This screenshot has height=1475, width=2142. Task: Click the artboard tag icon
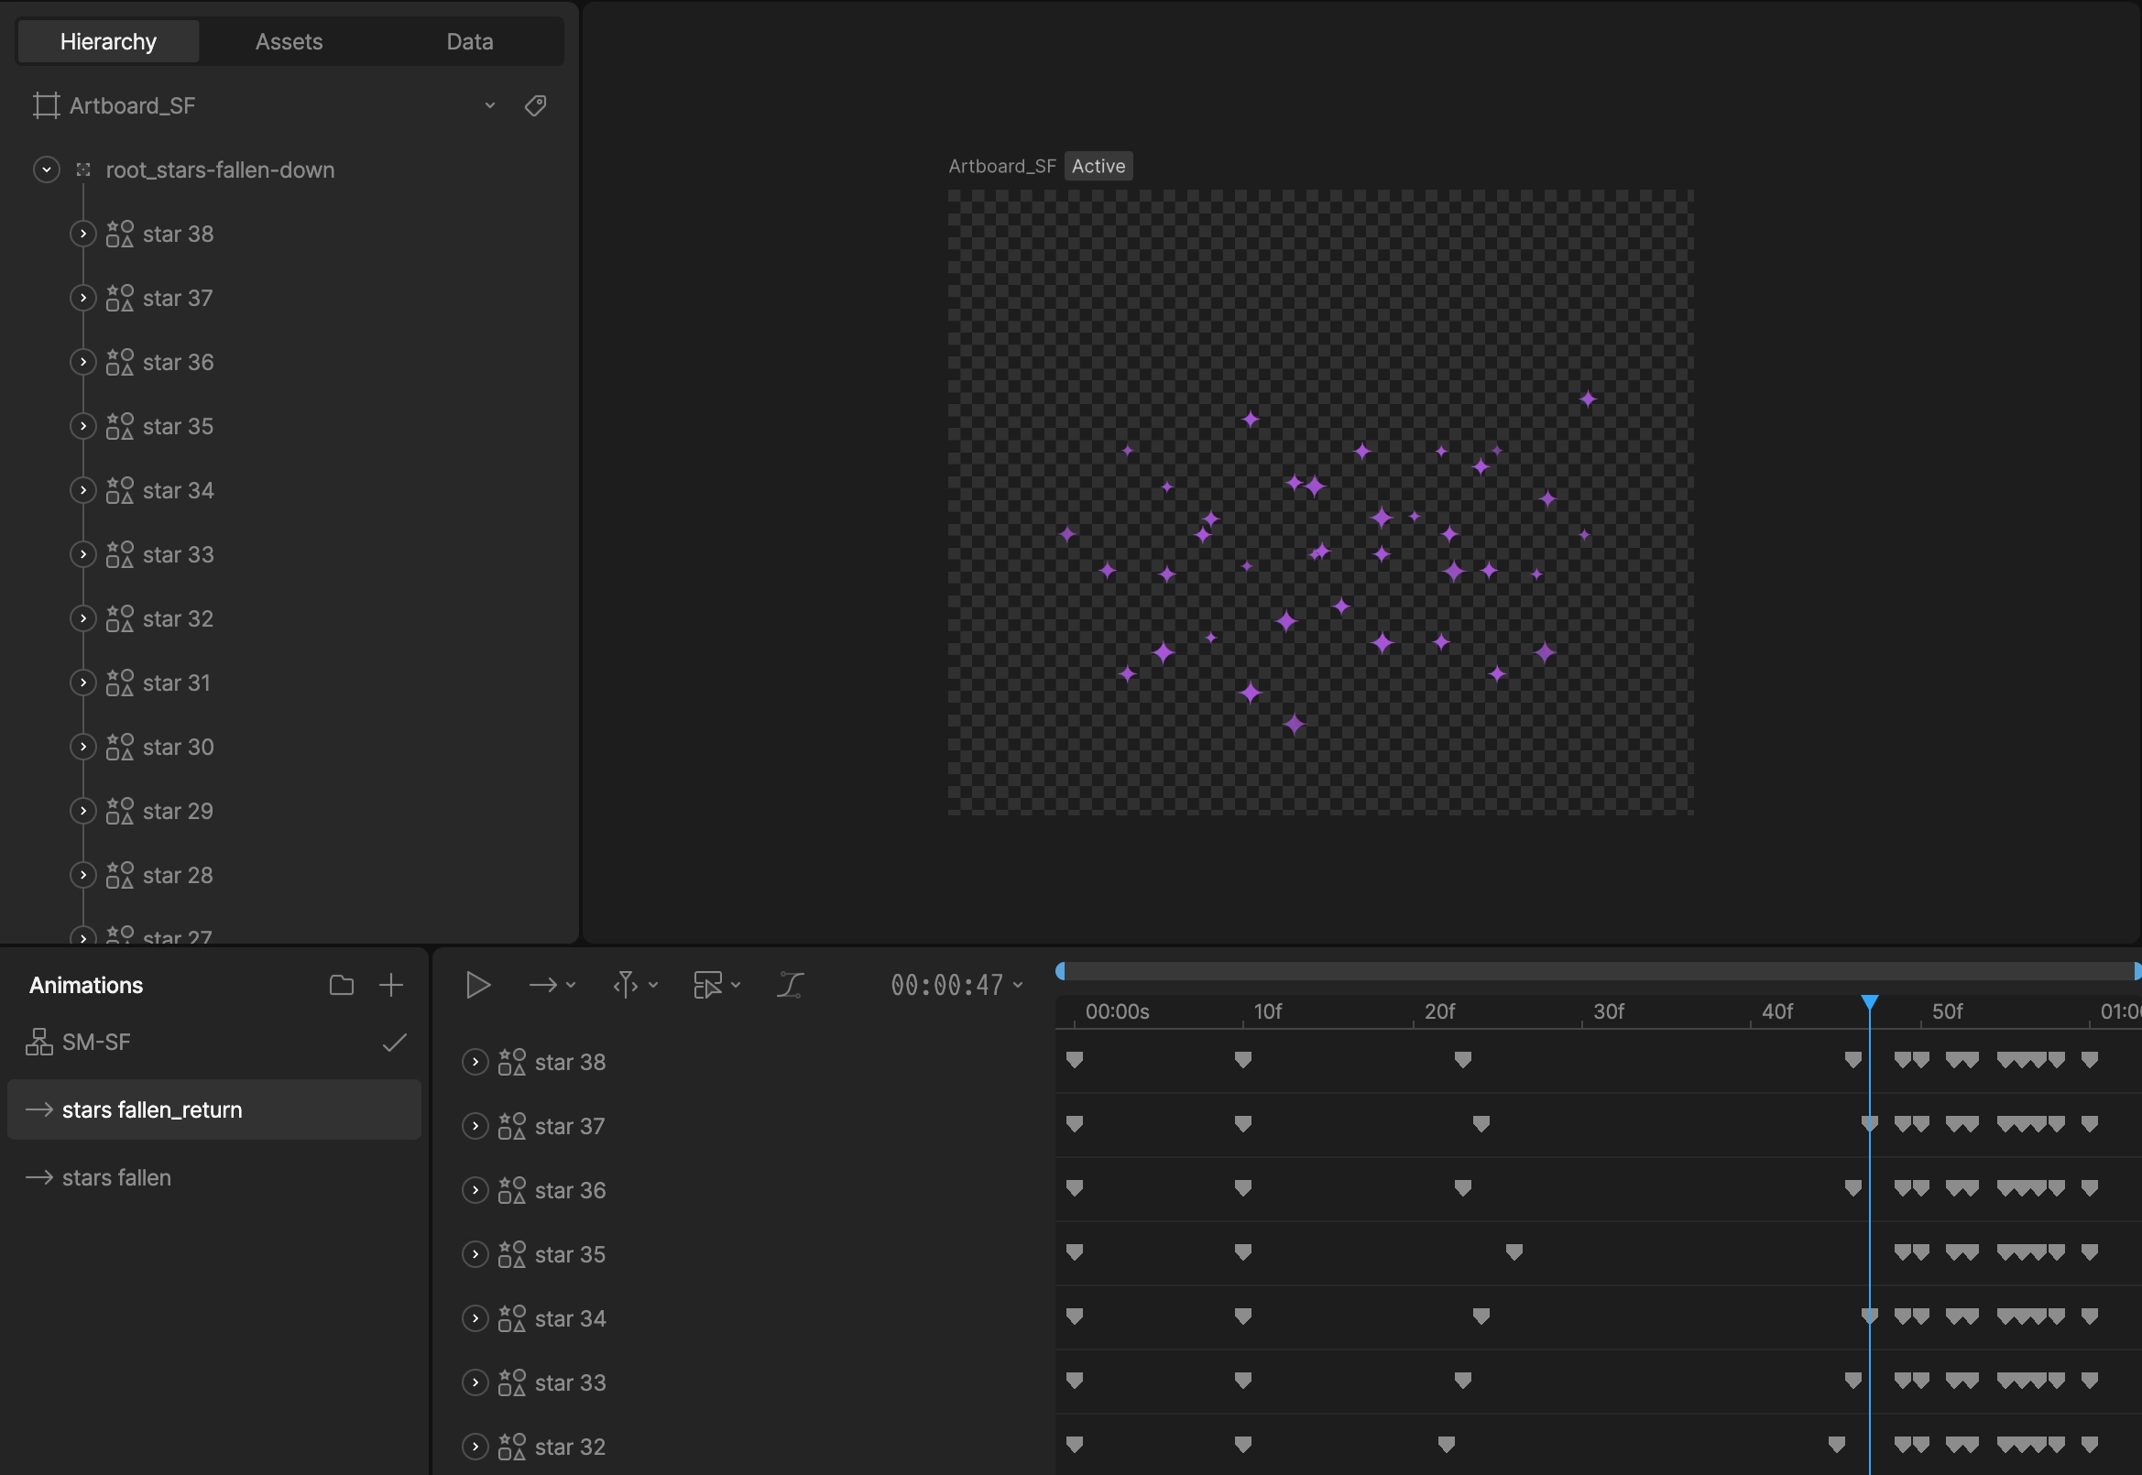(535, 105)
